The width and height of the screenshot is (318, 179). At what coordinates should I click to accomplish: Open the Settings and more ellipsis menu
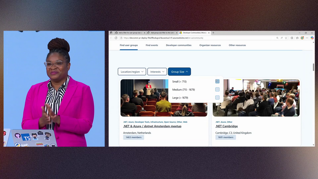point(307,38)
